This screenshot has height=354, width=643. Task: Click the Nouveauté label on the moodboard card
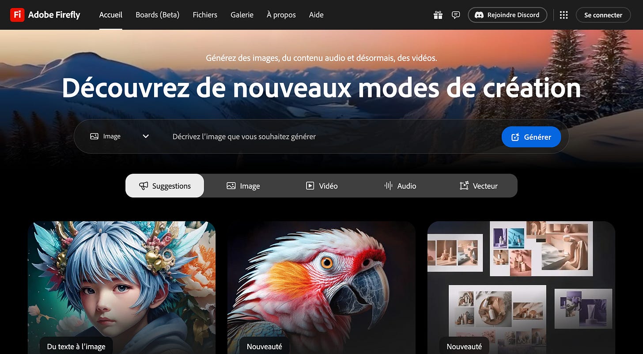[x=464, y=347]
